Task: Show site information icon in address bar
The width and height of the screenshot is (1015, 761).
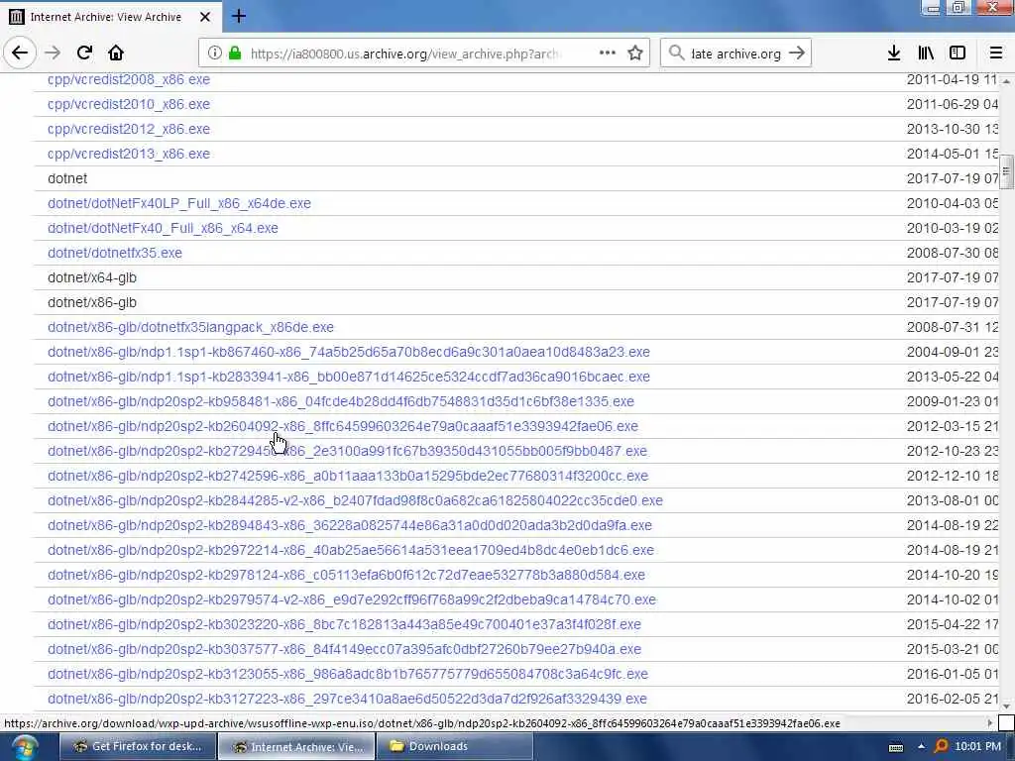Action: (x=215, y=54)
